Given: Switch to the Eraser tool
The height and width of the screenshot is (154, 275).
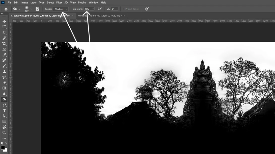Looking at the screenshot, I should [4, 83].
